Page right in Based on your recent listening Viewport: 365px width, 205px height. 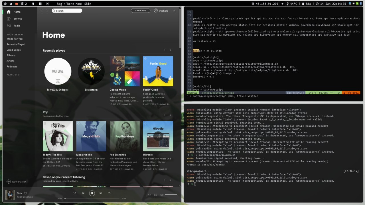[171, 180]
